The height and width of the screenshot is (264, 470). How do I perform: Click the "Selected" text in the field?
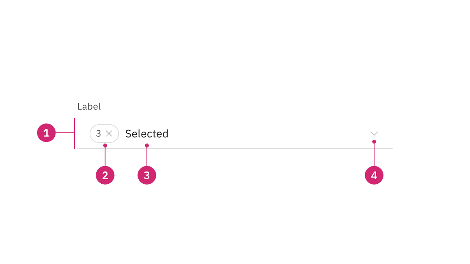(146, 134)
